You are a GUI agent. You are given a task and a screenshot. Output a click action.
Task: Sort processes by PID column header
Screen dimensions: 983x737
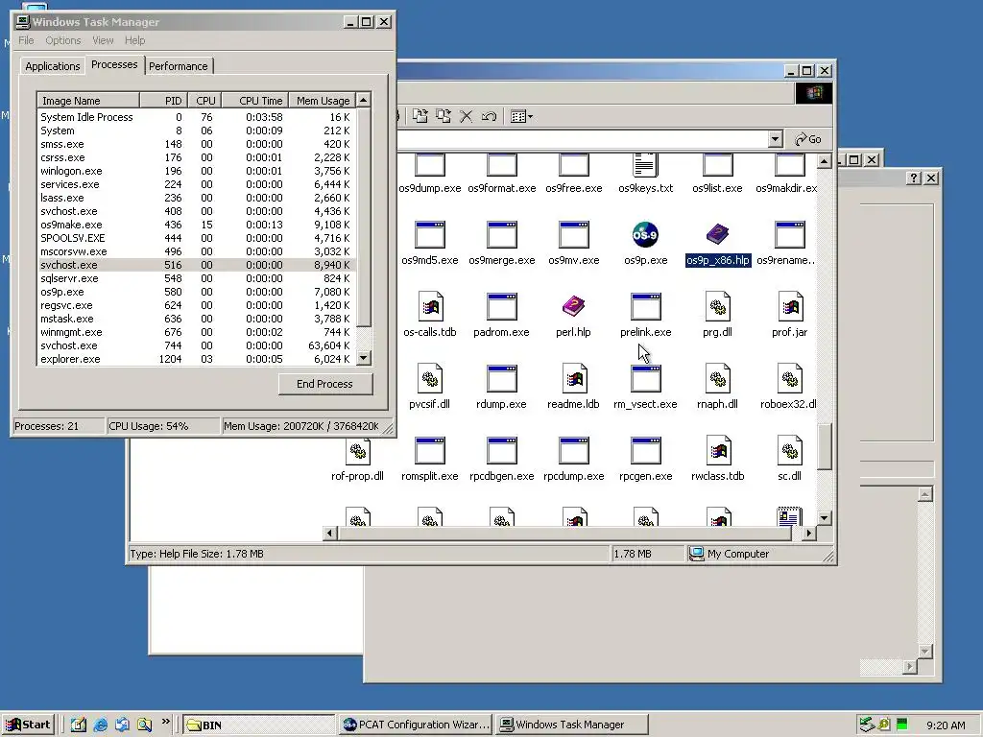coord(163,100)
